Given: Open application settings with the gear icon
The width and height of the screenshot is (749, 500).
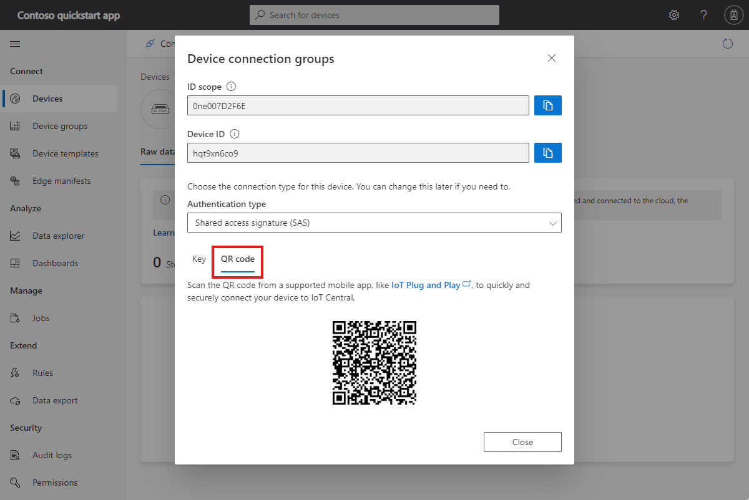Looking at the screenshot, I should coord(674,14).
